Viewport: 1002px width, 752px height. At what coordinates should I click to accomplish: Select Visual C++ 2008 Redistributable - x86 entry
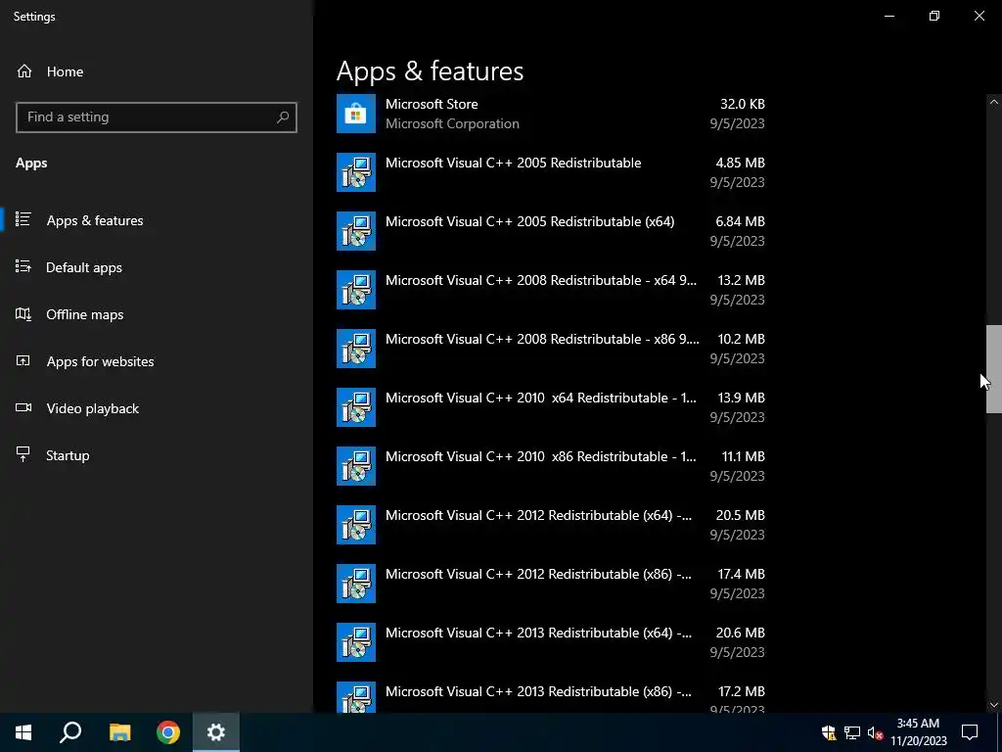pos(542,339)
